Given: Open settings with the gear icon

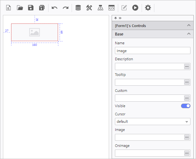Looking at the screenshot, I should (148, 7).
